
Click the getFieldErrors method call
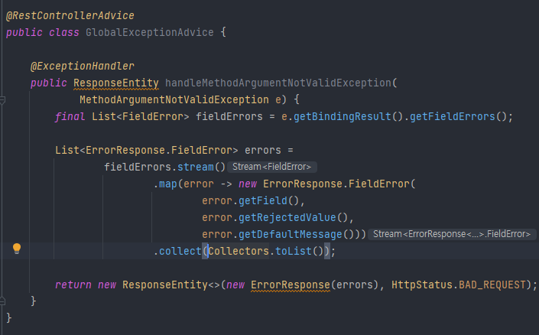452,117
